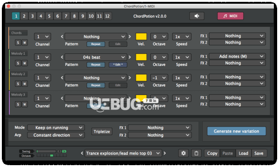Mute the Melody 2 track
This screenshot has width=279, height=167.
[25, 84]
